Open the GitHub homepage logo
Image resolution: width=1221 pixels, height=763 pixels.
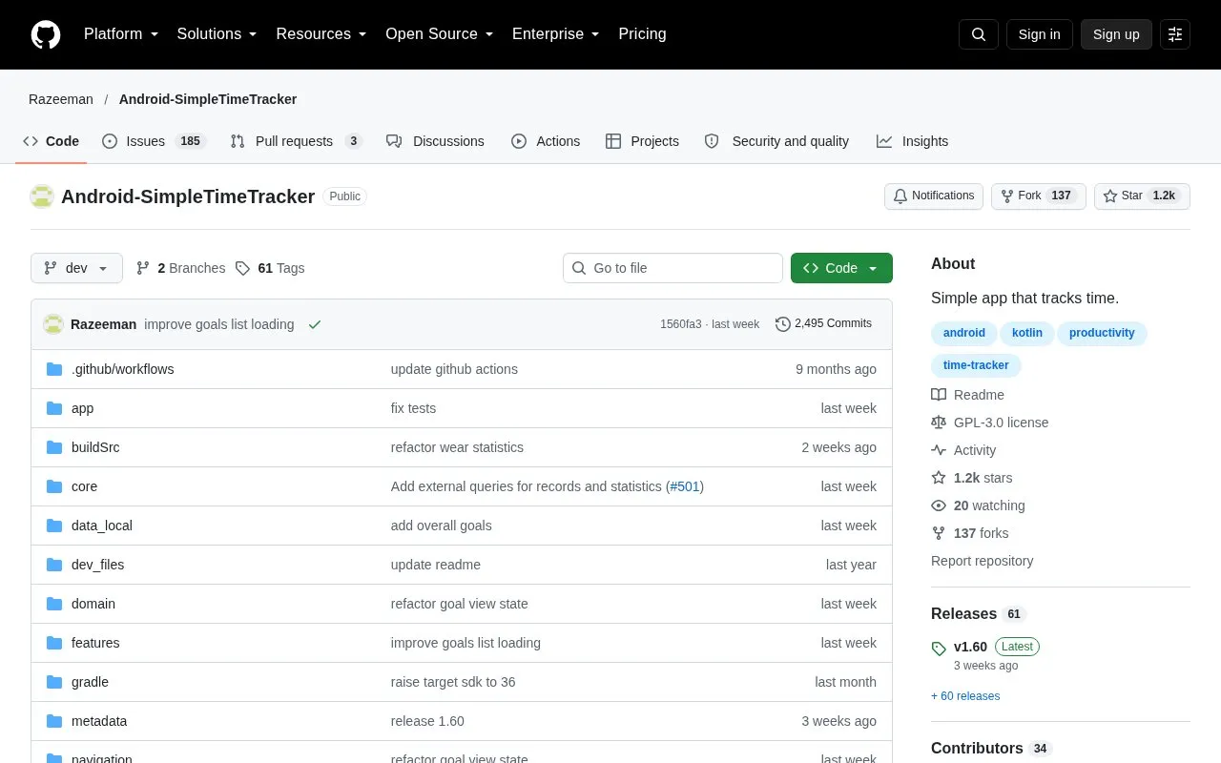coord(46,34)
